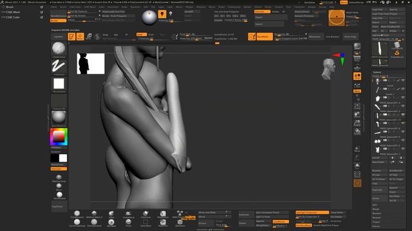412x231 pixels.
Task: Pick a color in the color picker square
Action: [x=59, y=137]
